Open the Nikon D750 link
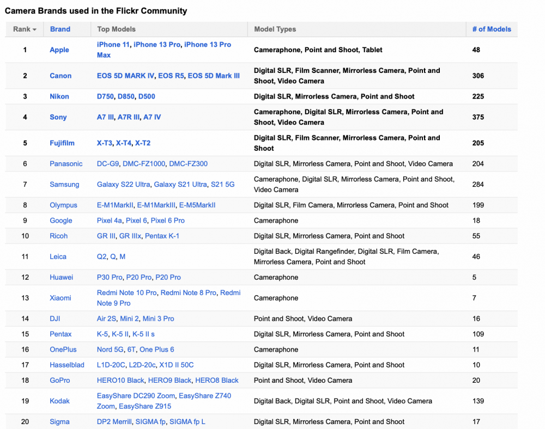 [x=105, y=96]
